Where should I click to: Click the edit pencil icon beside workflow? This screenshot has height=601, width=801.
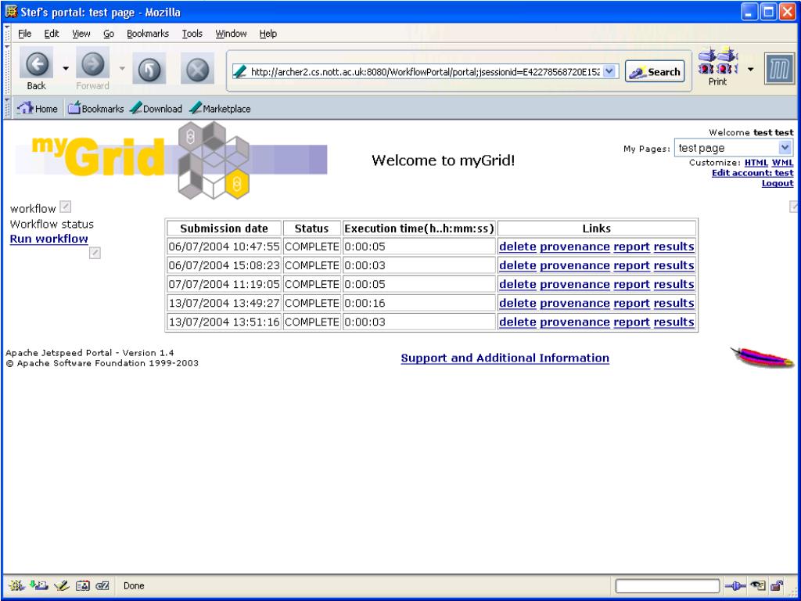[x=66, y=207]
